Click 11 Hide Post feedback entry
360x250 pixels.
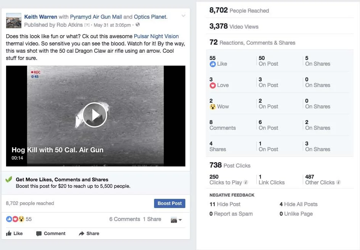[225, 204]
